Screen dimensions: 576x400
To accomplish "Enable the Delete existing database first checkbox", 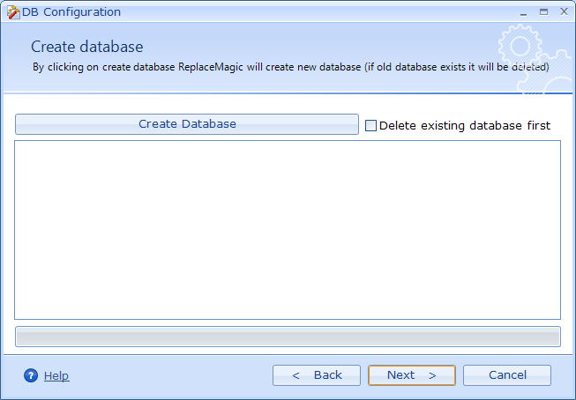I will [371, 125].
